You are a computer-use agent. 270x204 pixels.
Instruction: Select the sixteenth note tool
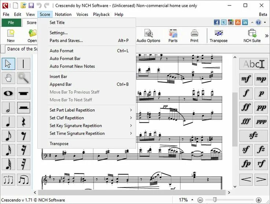tap(8, 150)
